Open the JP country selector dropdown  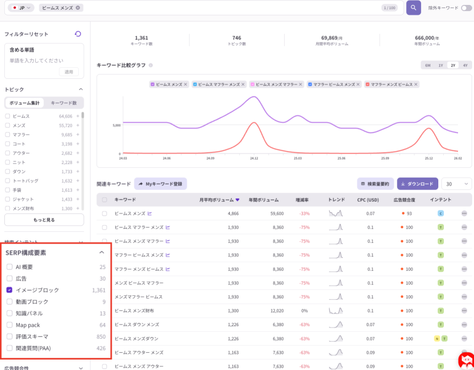21,8
